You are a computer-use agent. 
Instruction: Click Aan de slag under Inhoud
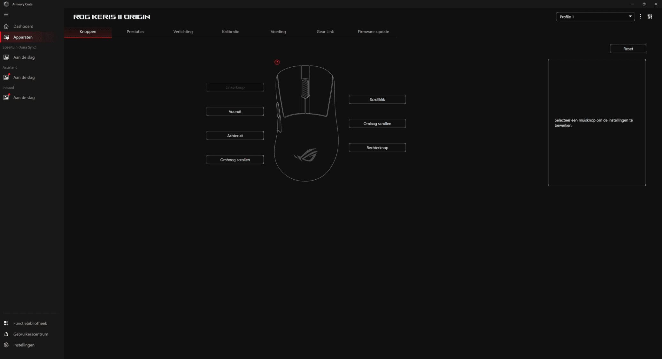point(24,98)
